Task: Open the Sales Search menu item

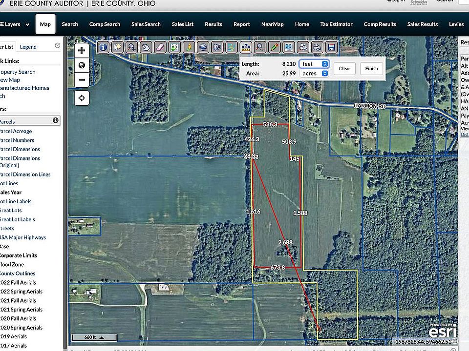Action: point(146,24)
